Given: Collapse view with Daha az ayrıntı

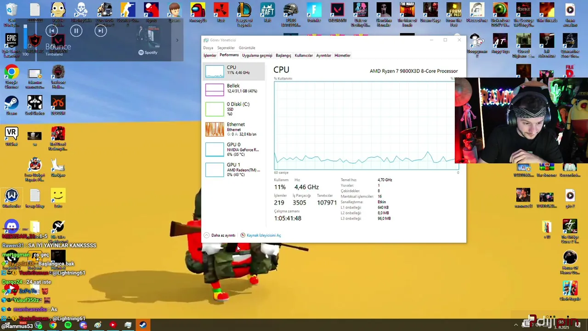Looking at the screenshot, I should tap(220, 235).
